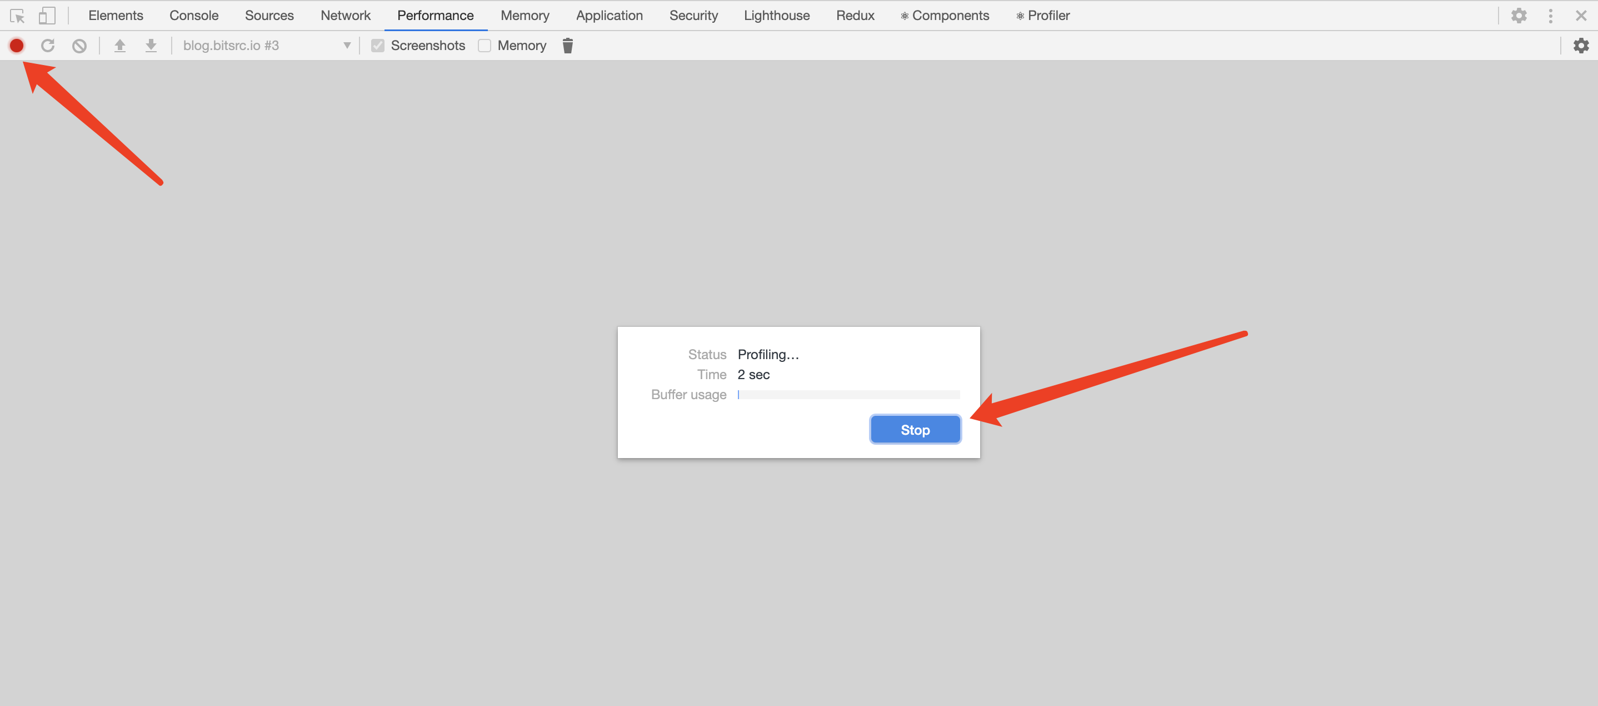The image size is (1598, 706).
Task: Click the reload and profile icon
Action: click(48, 45)
